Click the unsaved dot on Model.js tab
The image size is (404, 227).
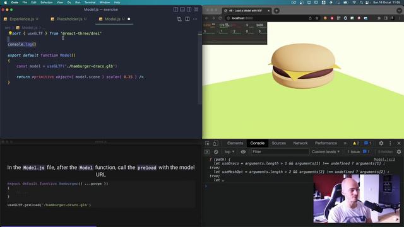(129, 19)
